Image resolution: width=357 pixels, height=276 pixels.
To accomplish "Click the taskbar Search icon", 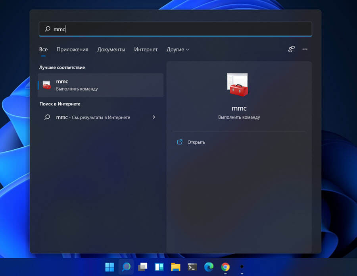I will (126, 267).
